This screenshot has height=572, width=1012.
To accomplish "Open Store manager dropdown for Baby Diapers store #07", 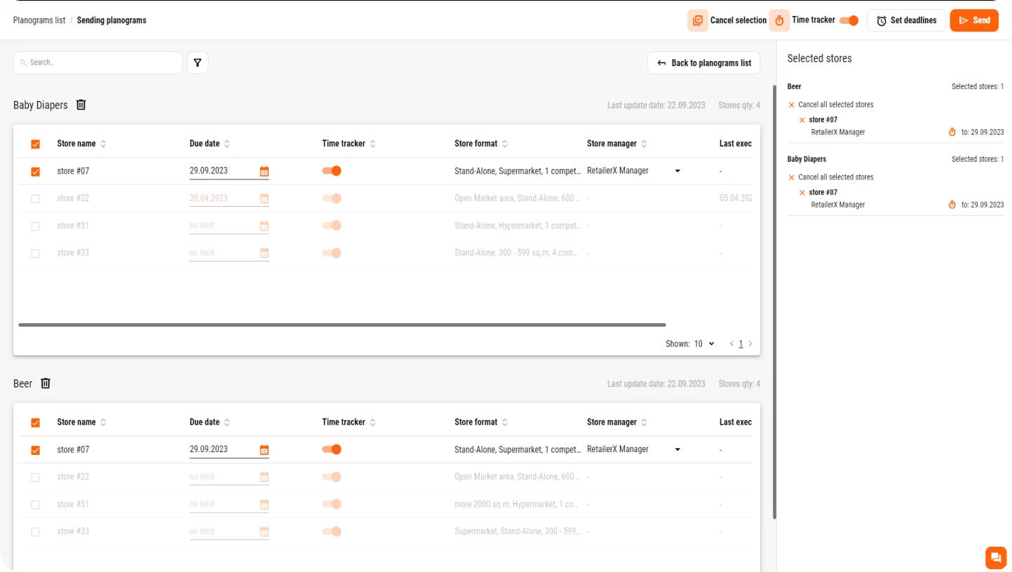I will coord(677,171).
